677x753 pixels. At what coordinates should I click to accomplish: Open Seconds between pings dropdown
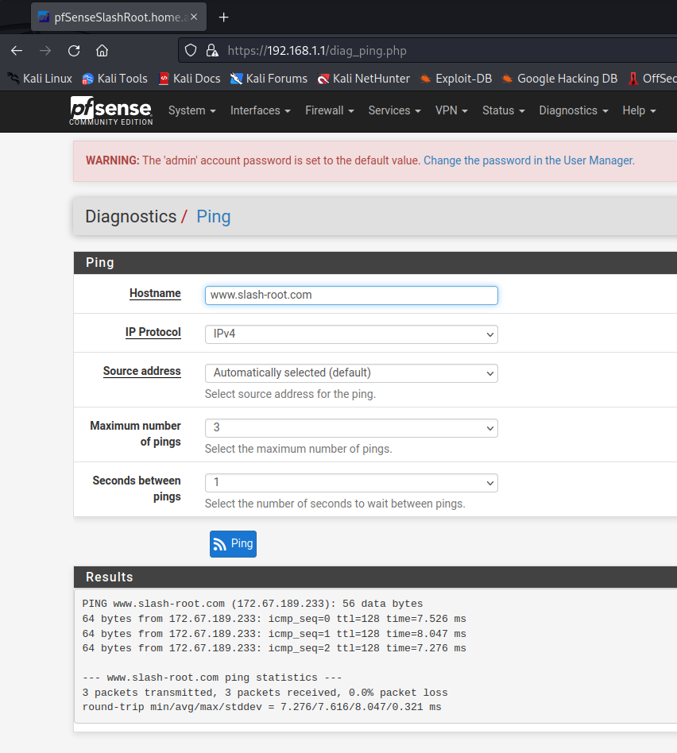[350, 482]
